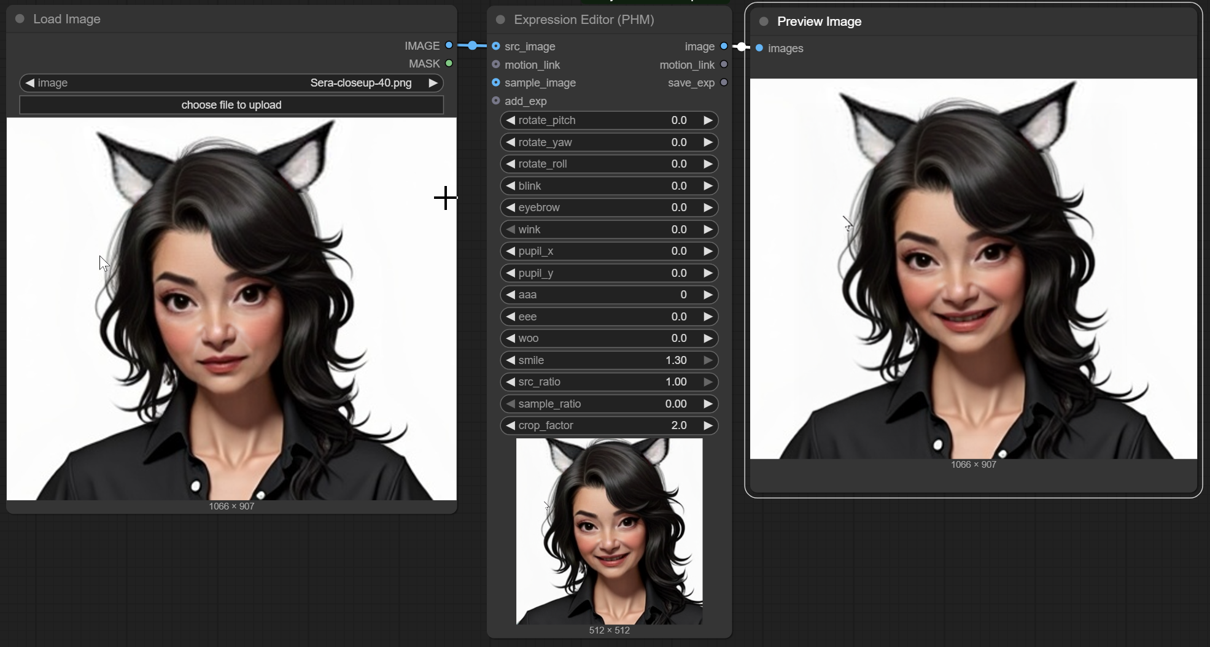
Task: Decrease rotate_pitch using its left arrow
Action: click(511, 120)
